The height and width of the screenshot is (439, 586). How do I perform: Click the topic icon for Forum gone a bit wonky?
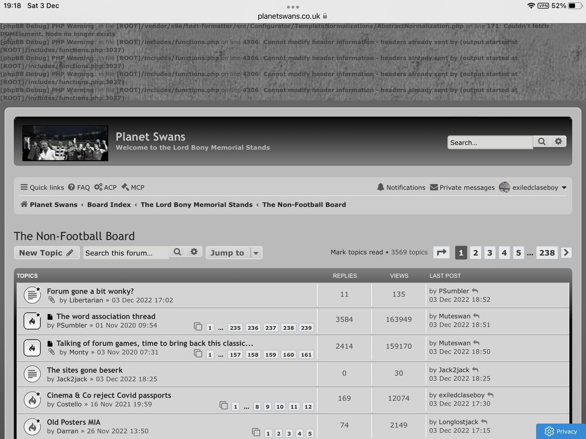(x=32, y=295)
